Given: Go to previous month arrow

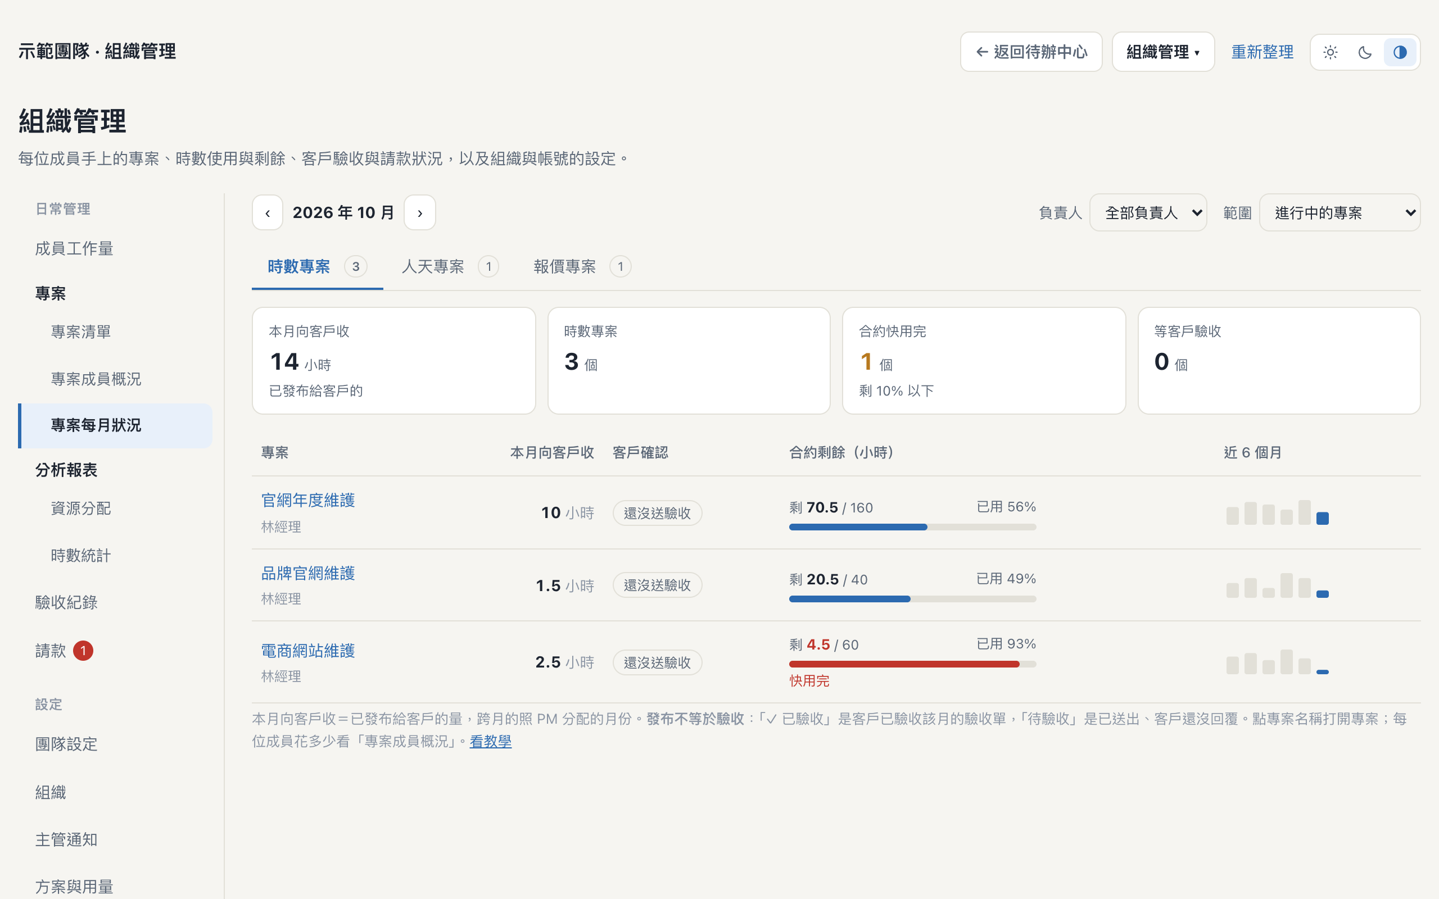Looking at the screenshot, I should [268, 212].
